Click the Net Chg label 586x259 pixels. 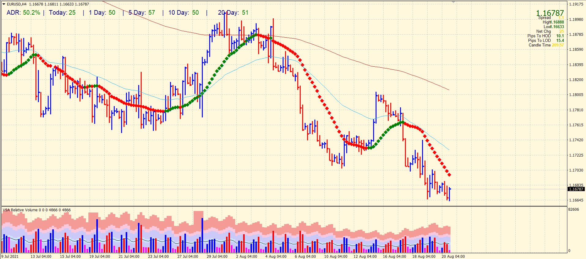point(543,31)
